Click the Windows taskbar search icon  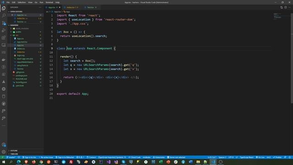(11, 162)
